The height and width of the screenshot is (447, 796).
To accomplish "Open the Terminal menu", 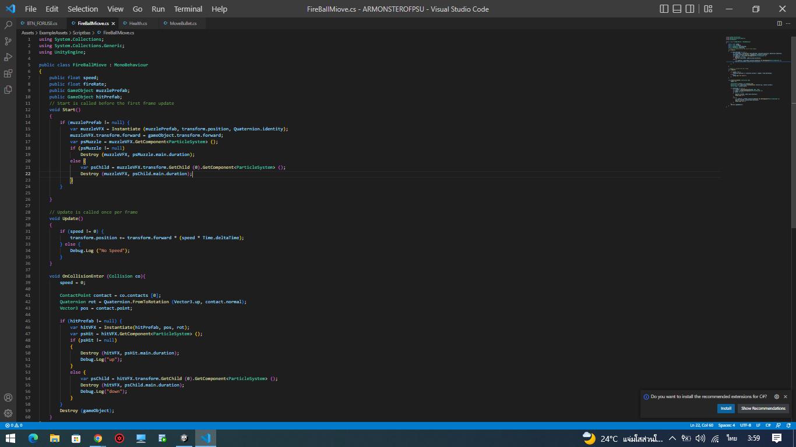I will point(188,9).
